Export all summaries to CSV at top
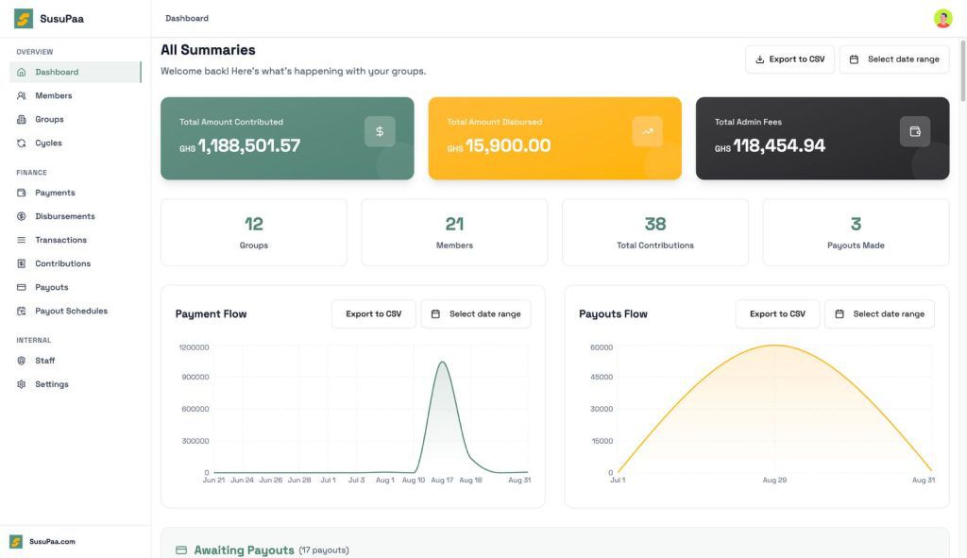 pyautogui.click(x=789, y=59)
